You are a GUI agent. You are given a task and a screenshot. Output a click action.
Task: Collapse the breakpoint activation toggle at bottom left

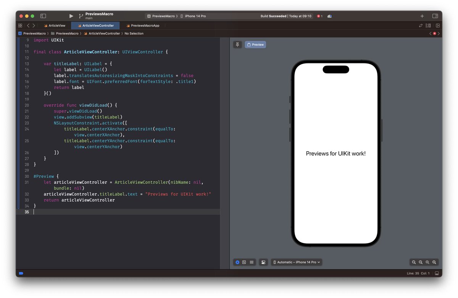(x=21, y=273)
